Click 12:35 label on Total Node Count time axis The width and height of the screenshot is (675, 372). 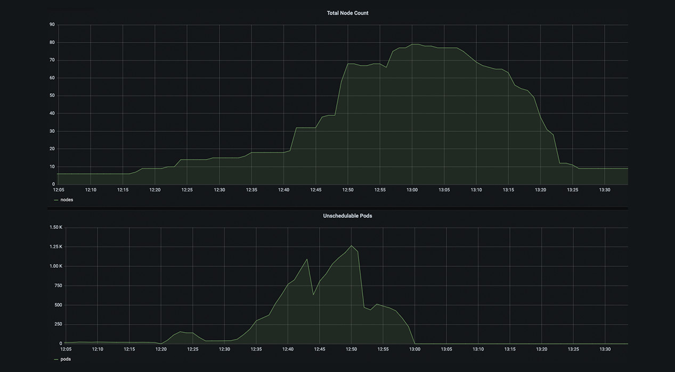[251, 190]
